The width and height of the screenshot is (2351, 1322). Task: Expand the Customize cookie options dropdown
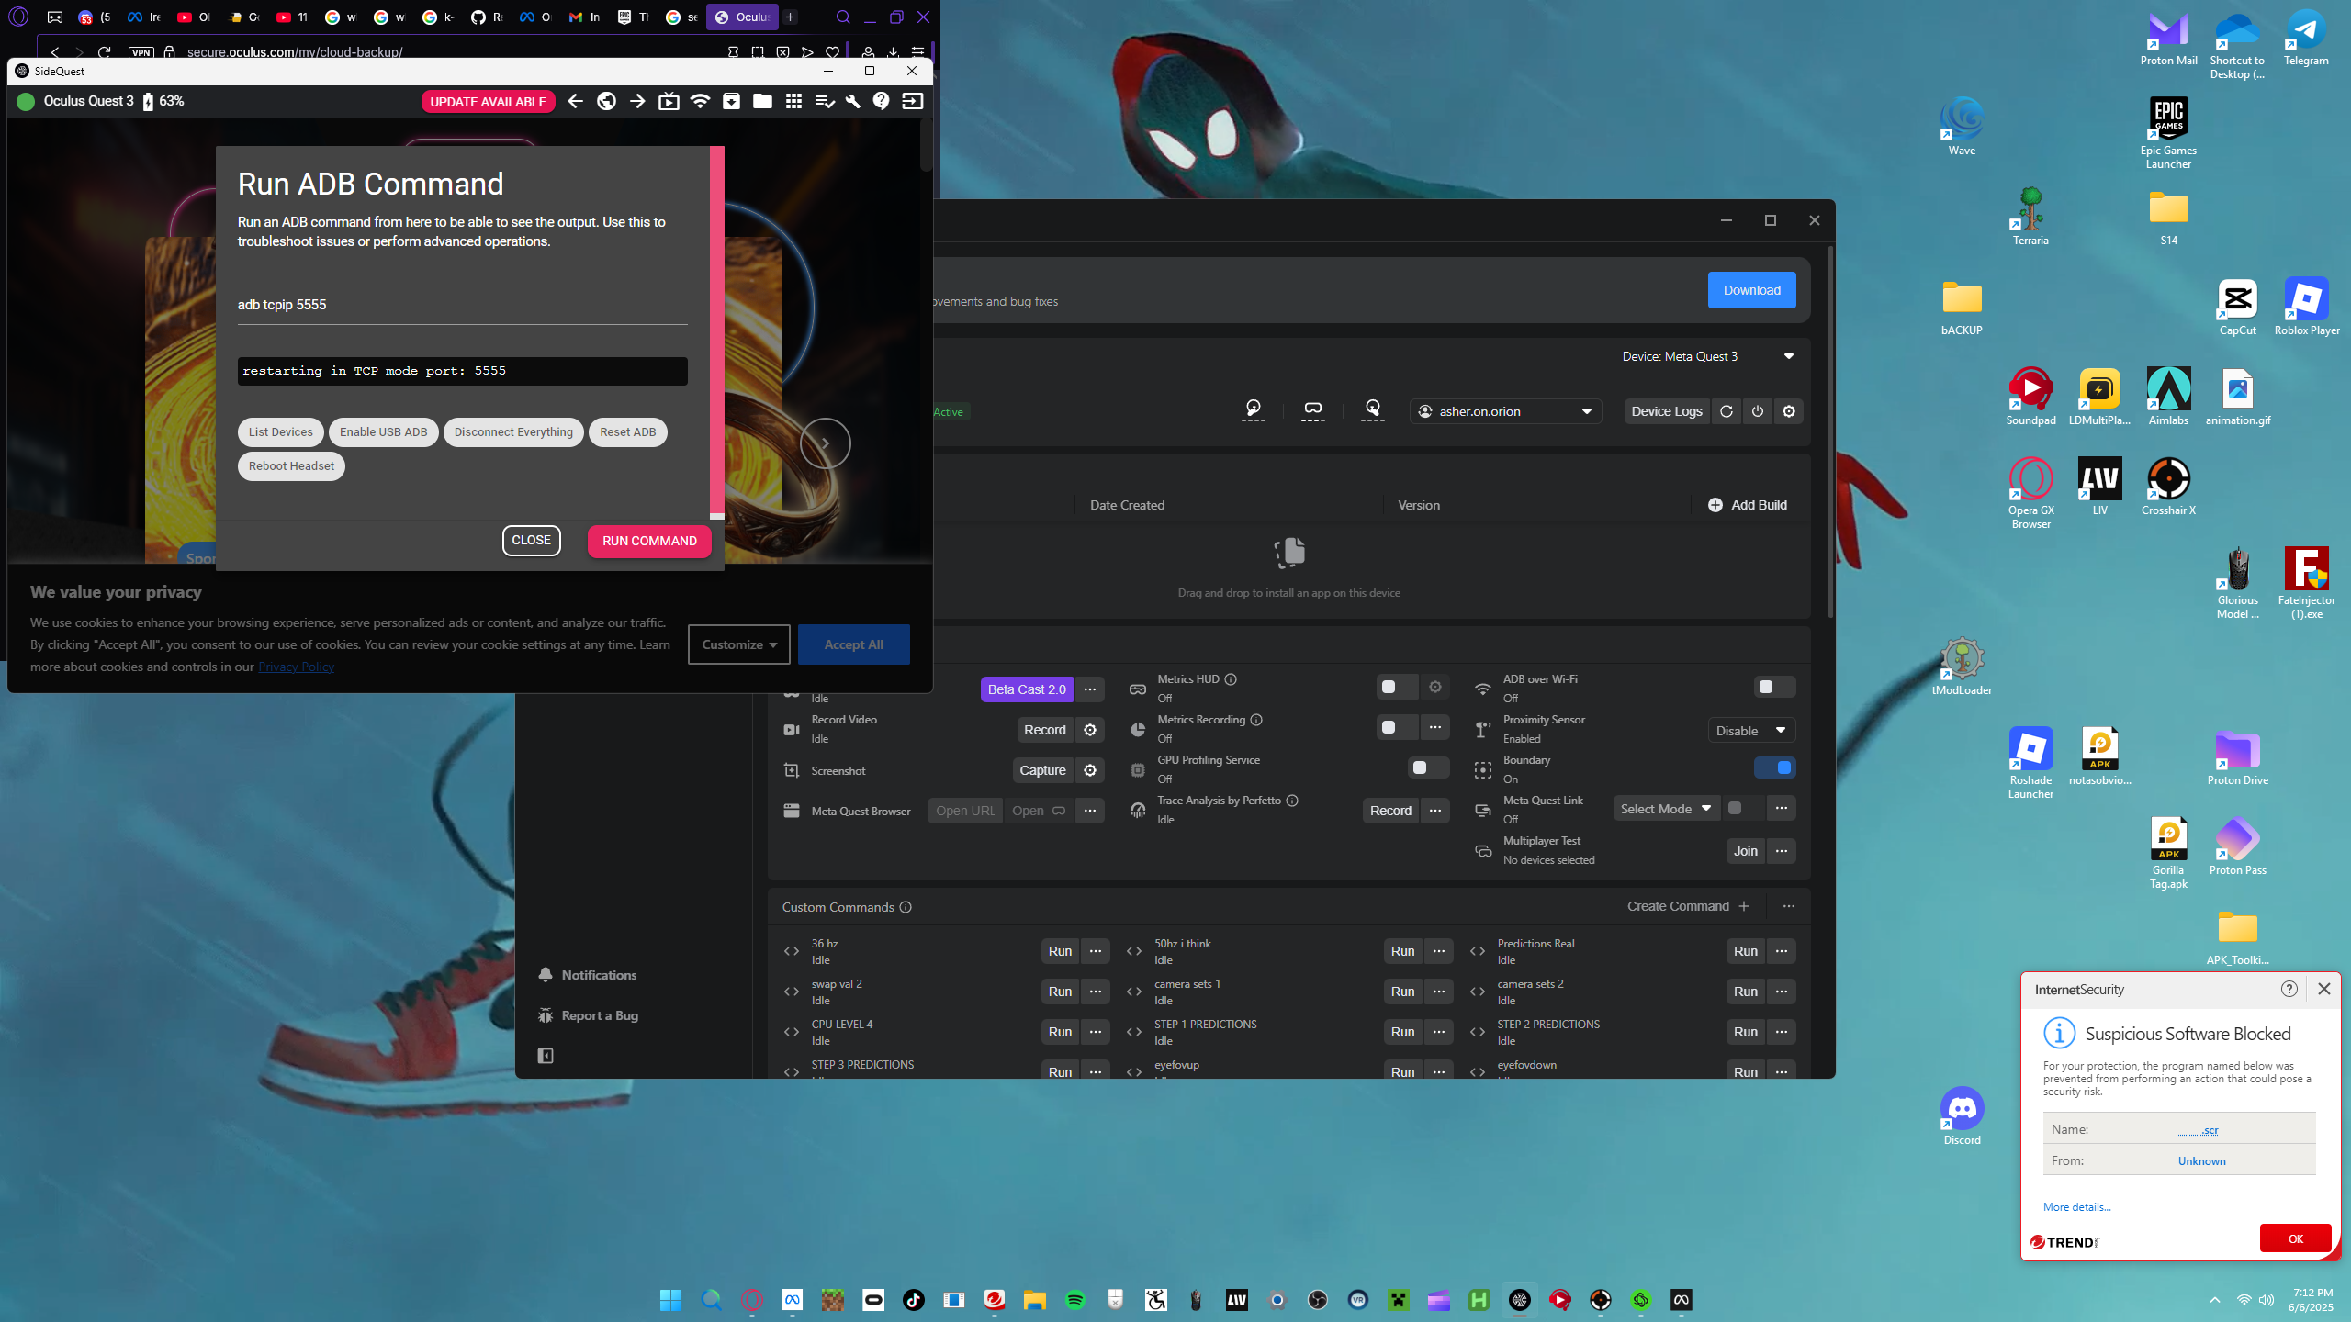tap(738, 644)
